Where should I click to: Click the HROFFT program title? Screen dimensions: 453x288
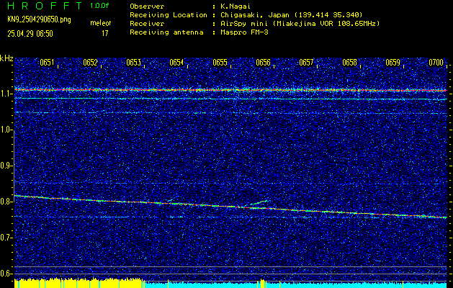(44, 6)
